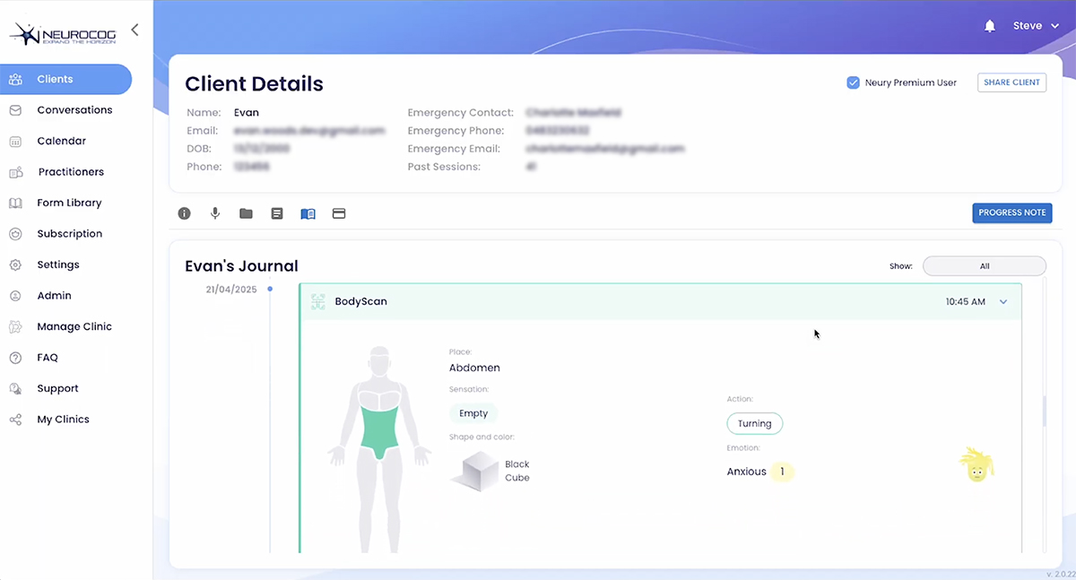Screen dimensions: 1076x580
Task: Open the Show All filter dropdown
Action: pos(984,266)
